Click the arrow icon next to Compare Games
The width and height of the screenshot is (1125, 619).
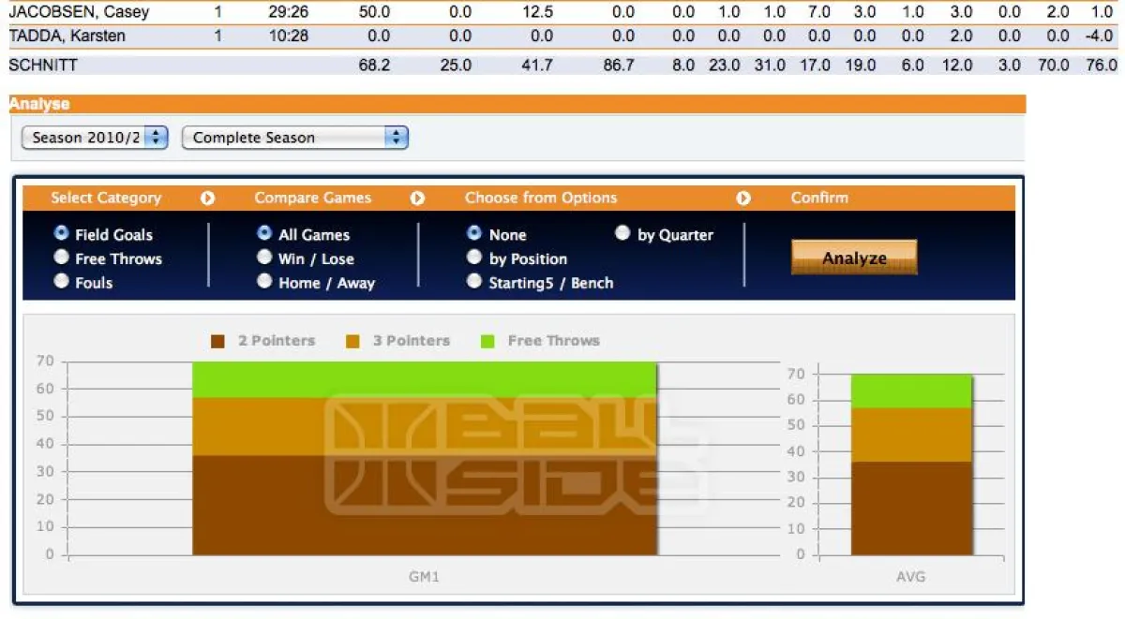pyautogui.click(x=417, y=198)
